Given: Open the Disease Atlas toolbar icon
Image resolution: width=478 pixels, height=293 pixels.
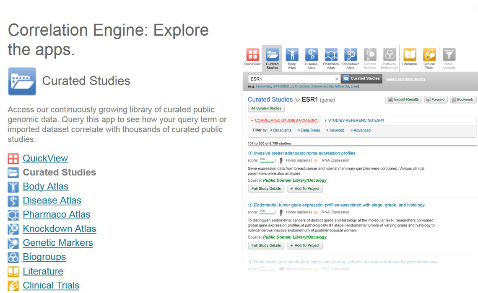Looking at the screenshot, I should click(x=311, y=55).
